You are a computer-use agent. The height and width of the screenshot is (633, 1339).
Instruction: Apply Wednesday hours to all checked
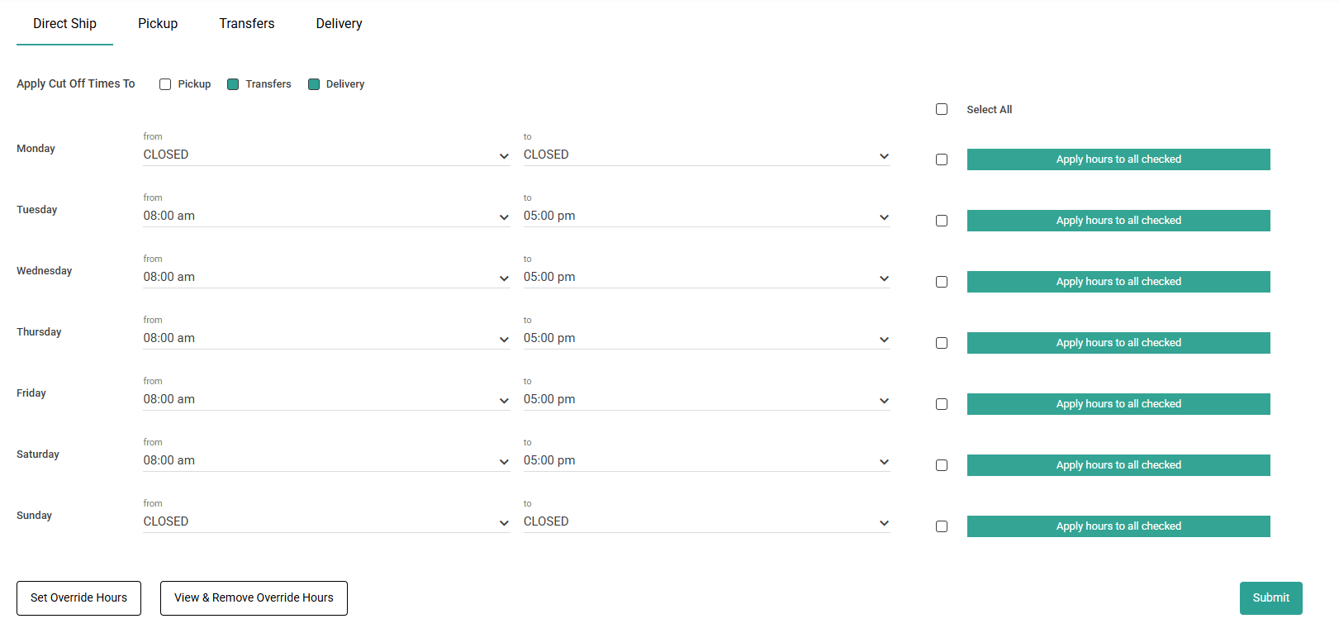[1118, 282]
